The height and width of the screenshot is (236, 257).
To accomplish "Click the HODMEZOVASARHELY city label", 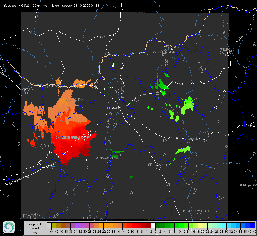I will (x=199, y=211).
